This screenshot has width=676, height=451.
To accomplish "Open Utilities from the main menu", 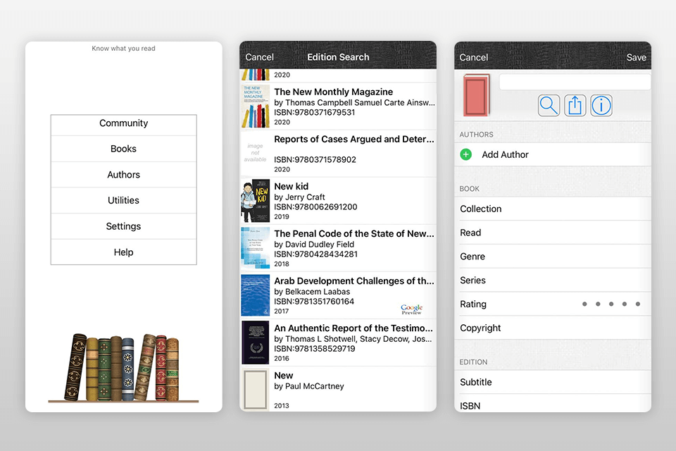I will pyautogui.click(x=124, y=200).
